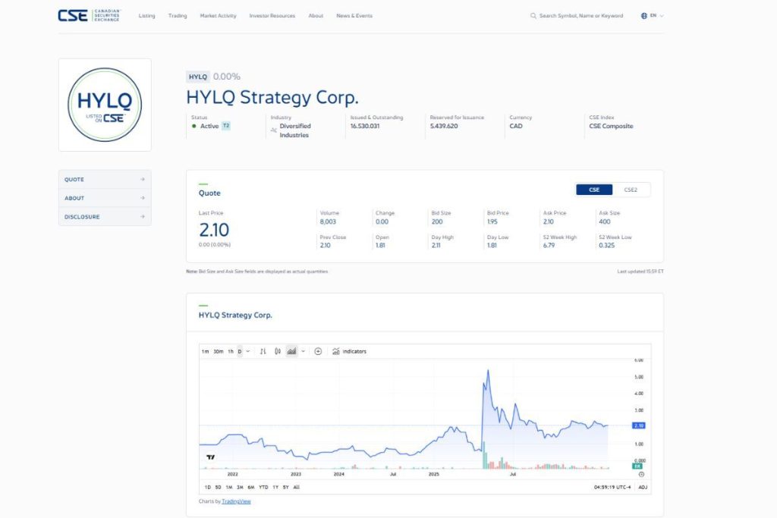Set chart interval to D

tap(239, 352)
